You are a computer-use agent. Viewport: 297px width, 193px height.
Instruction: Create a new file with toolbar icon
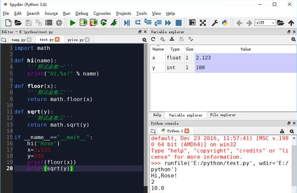(x=8, y=23)
